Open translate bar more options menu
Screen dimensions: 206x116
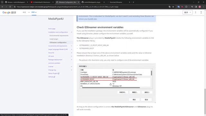click(195, 12)
